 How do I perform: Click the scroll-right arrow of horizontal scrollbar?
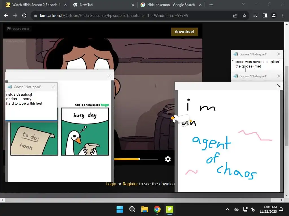(282, 200)
